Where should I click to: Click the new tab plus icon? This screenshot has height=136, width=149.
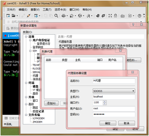[x=130, y=16]
